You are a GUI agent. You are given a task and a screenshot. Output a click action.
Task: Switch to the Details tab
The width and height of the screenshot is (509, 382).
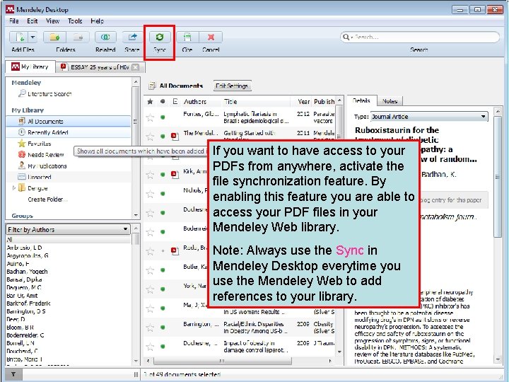coord(362,100)
